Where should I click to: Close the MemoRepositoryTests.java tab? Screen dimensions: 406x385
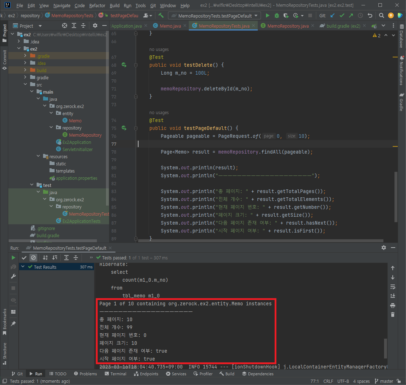pyautogui.click(x=253, y=25)
